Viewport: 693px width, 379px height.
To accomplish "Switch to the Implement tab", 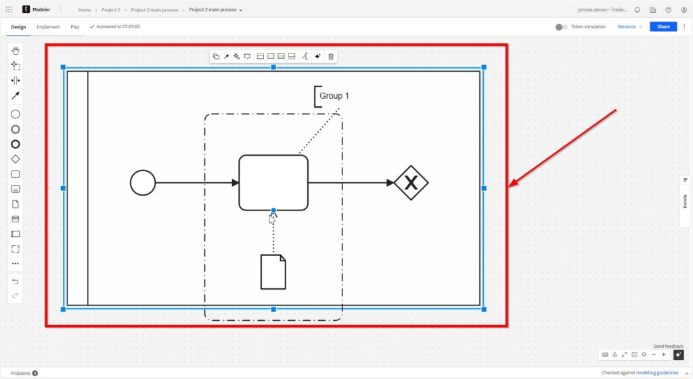I will (48, 27).
